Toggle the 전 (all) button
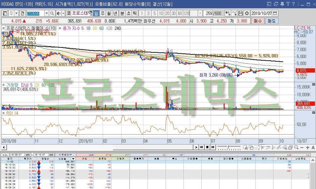 [x=22, y=14]
